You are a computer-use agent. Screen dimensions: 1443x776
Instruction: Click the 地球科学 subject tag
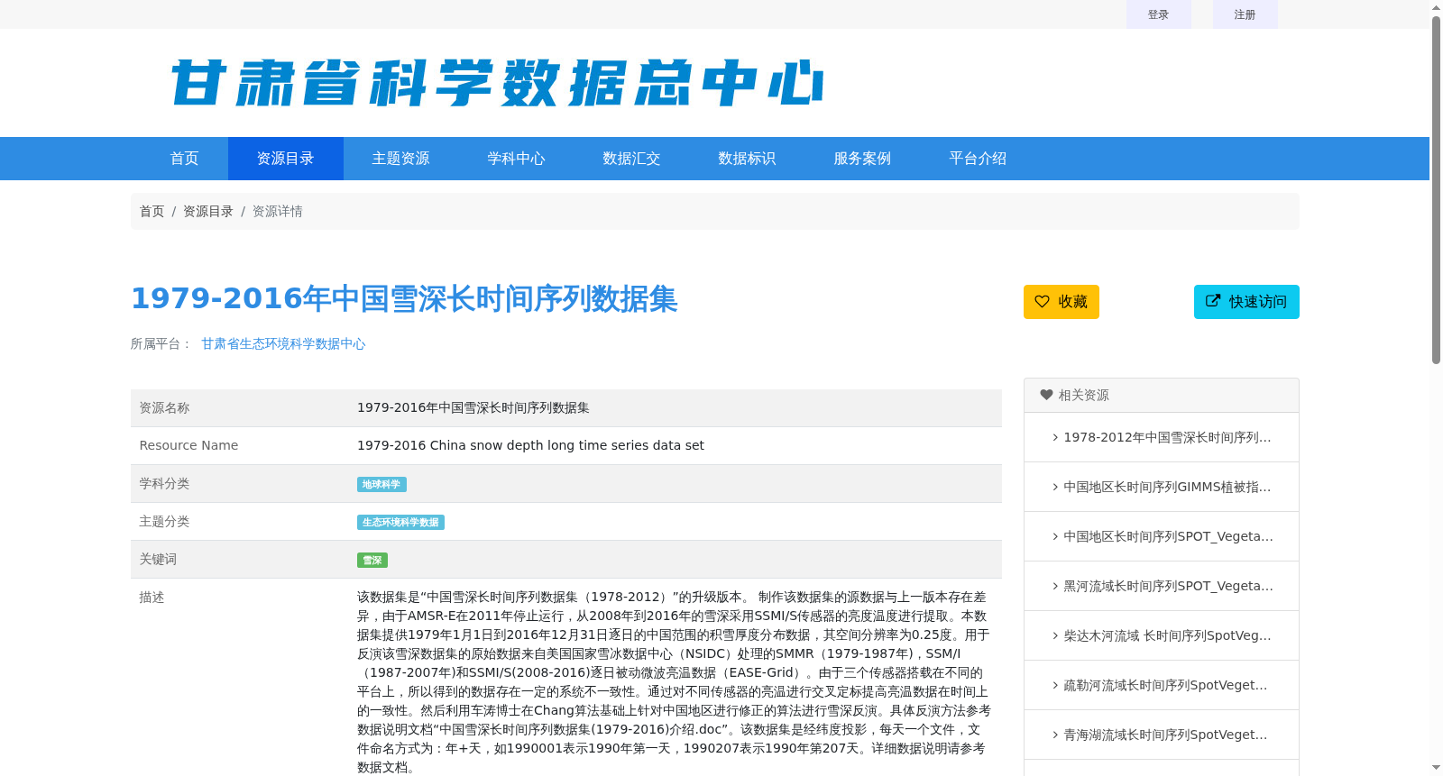pos(381,485)
